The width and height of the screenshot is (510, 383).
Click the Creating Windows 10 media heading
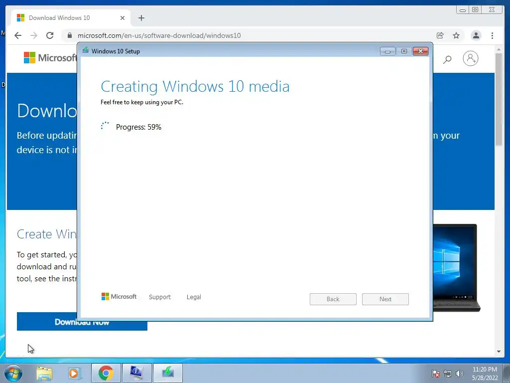tap(195, 87)
